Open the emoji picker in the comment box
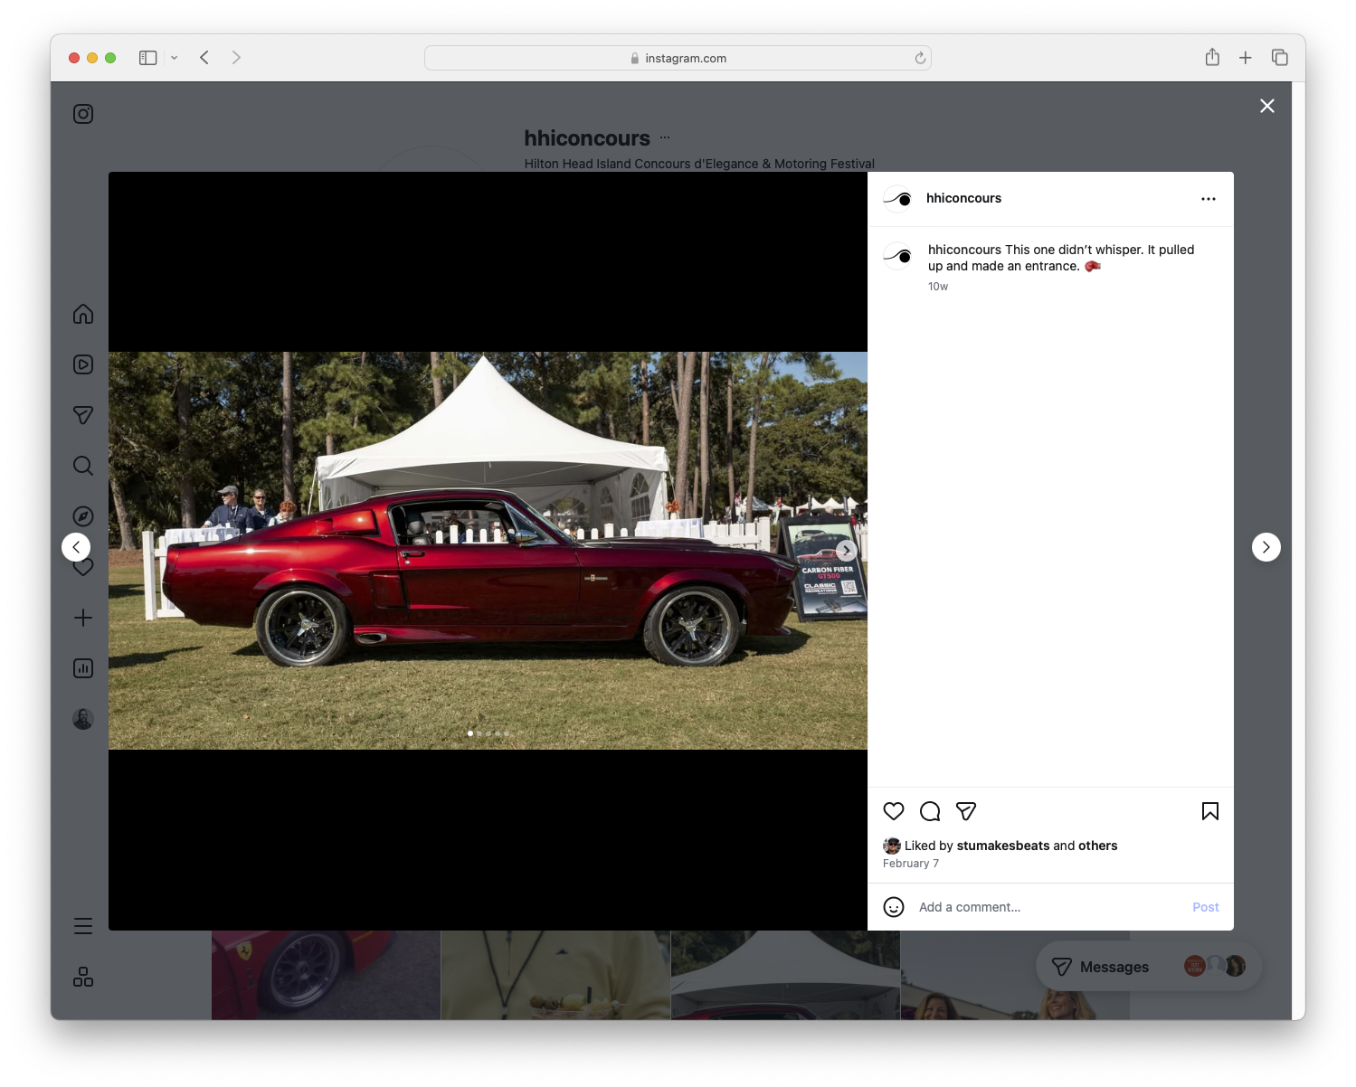This screenshot has height=1087, width=1356. pos(894,907)
